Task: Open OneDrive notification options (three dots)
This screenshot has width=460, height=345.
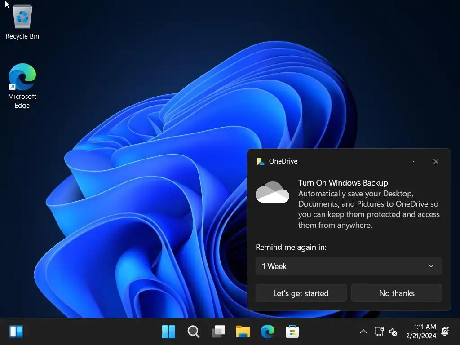Action: (413, 161)
